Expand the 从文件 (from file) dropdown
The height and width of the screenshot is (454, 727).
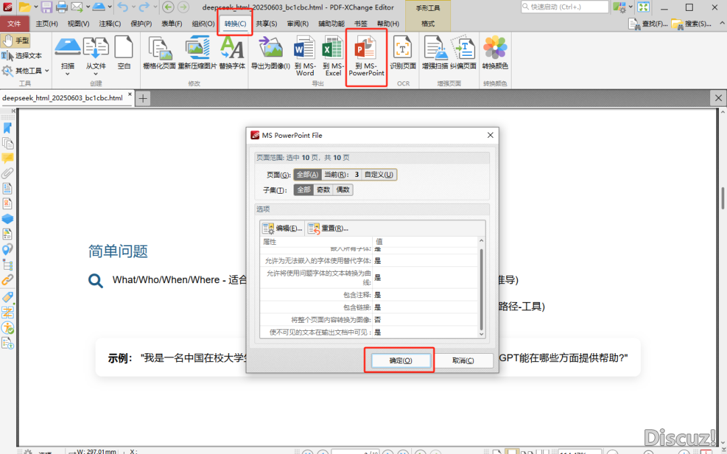coord(96,70)
